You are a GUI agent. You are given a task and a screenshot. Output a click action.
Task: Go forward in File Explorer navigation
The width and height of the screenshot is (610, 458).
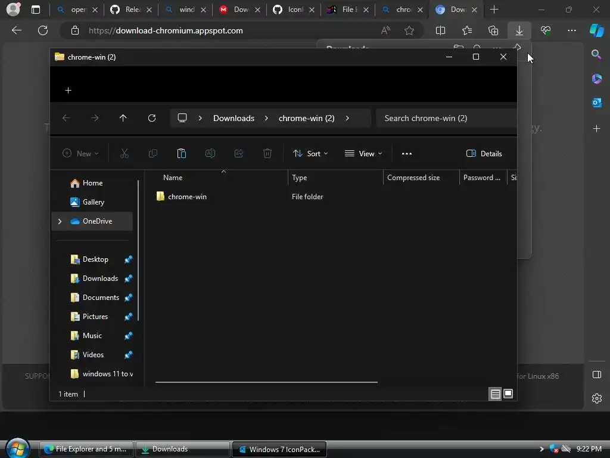(x=95, y=118)
